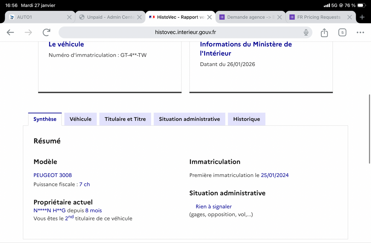Viewport: 371px width, 243px height.
Task: Open the Titulaire et Titre tab
Action: (125, 119)
